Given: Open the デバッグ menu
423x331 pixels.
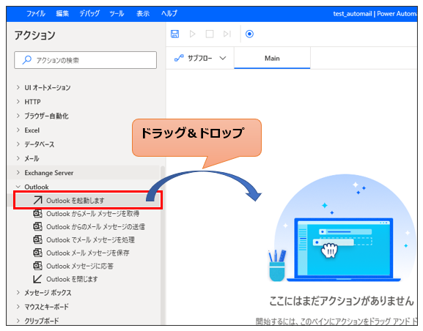Looking at the screenshot, I should (89, 13).
